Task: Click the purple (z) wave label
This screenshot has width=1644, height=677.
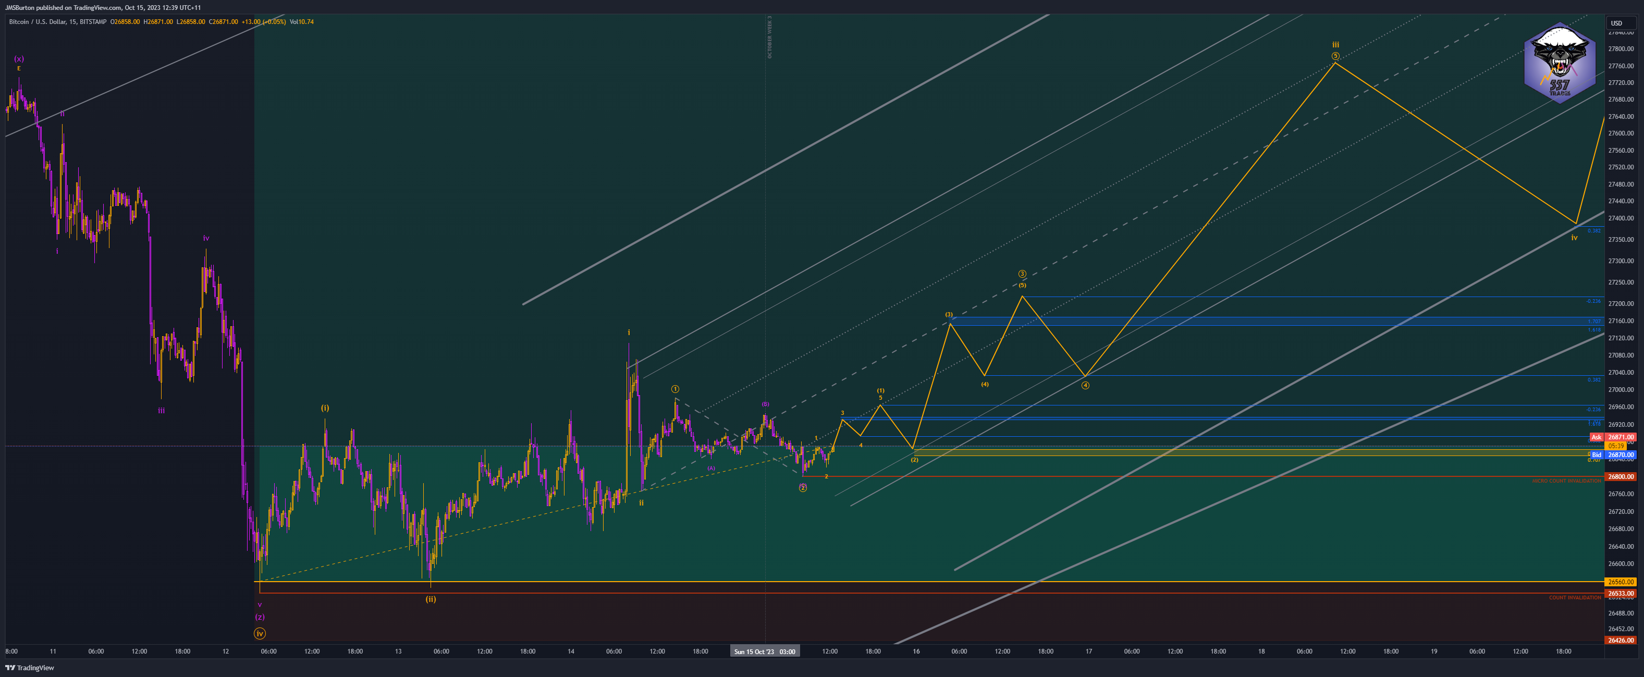Action: pos(260,617)
